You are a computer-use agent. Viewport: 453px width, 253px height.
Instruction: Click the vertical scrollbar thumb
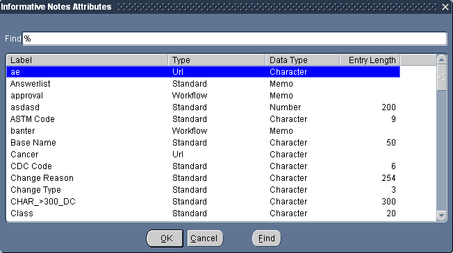[441, 78]
